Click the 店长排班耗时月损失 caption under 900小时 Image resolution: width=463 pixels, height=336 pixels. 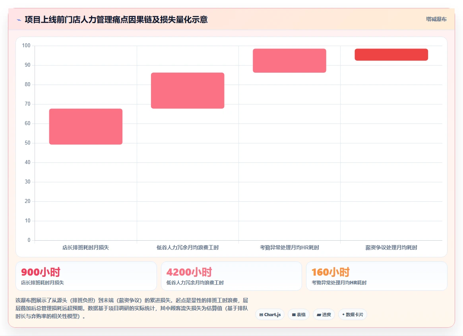[43, 283]
